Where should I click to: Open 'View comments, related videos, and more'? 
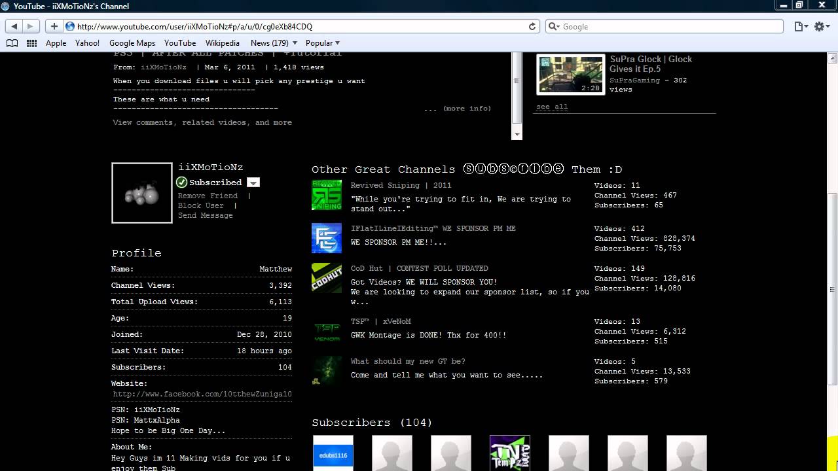tap(202, 122)
